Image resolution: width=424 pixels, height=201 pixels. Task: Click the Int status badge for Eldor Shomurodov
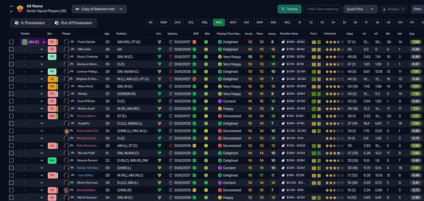tap(52, 145)
